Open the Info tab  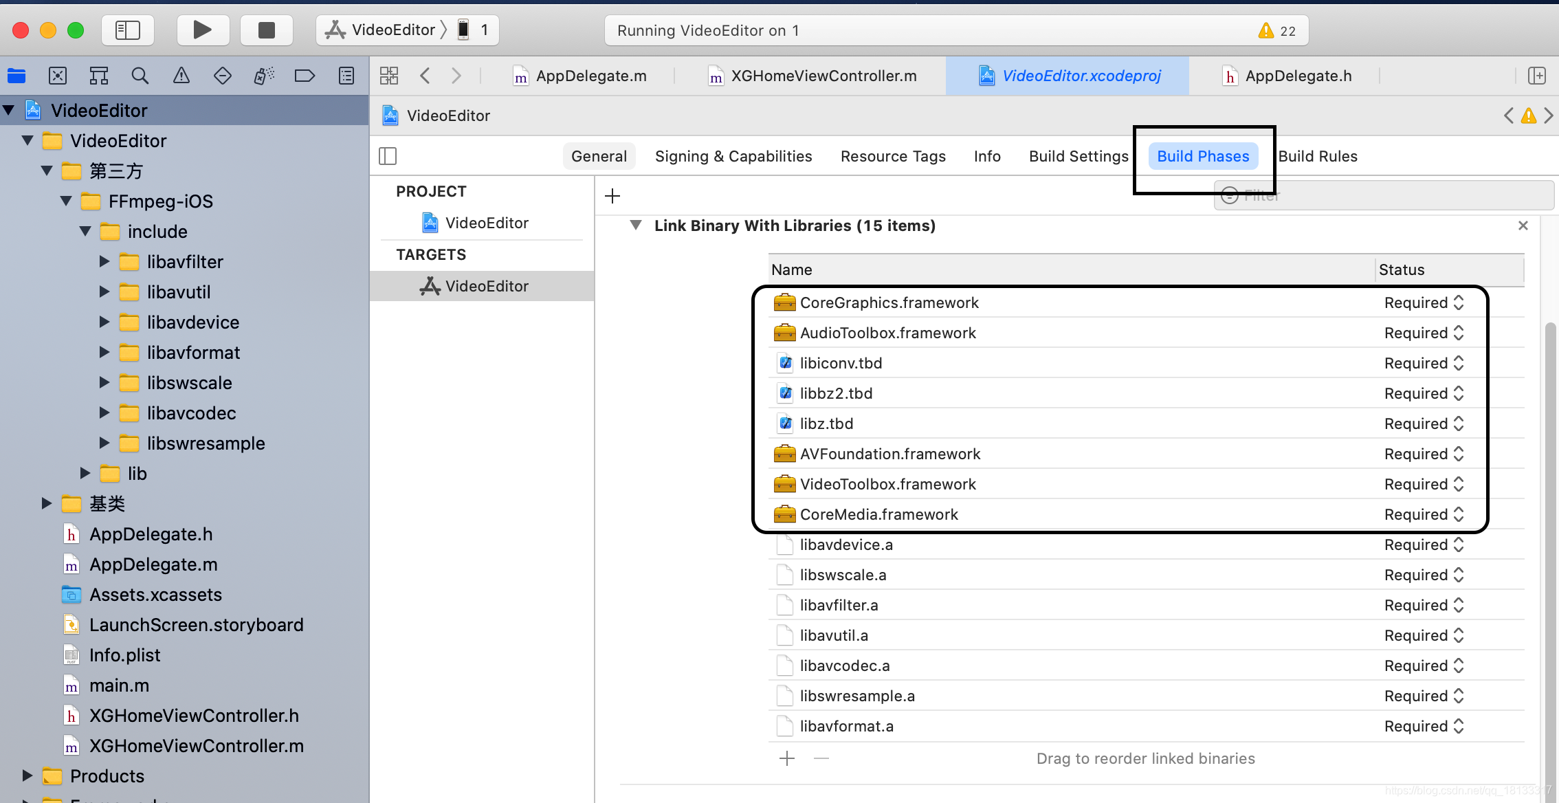(987, 156)
